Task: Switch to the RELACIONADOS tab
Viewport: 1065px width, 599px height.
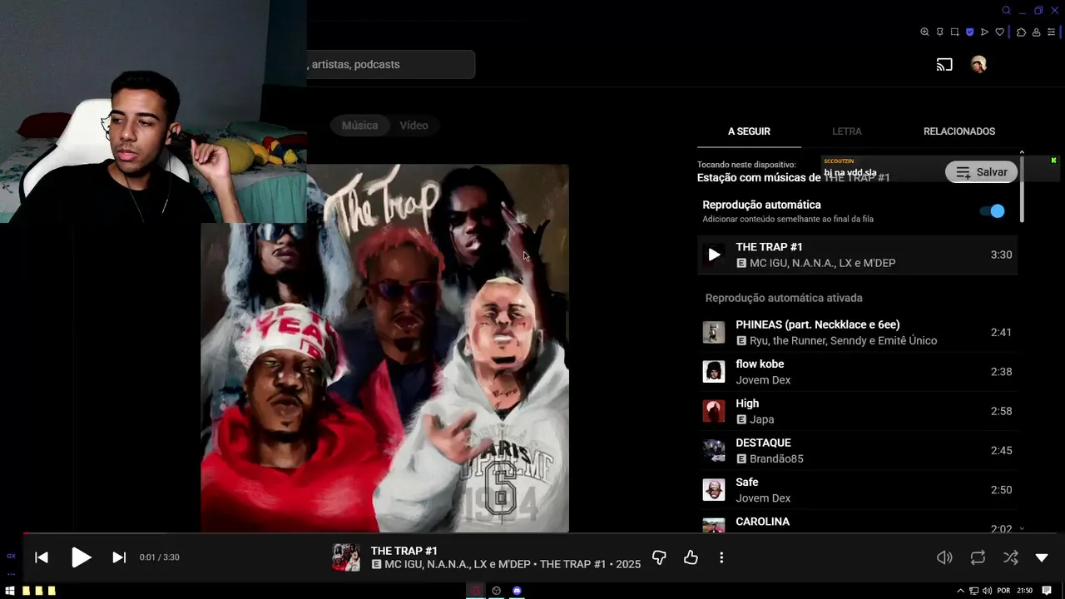Action: [x=959, y=131]
